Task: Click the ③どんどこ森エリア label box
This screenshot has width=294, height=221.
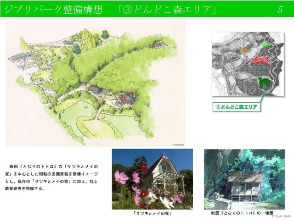Action: [x=237, y=107]
